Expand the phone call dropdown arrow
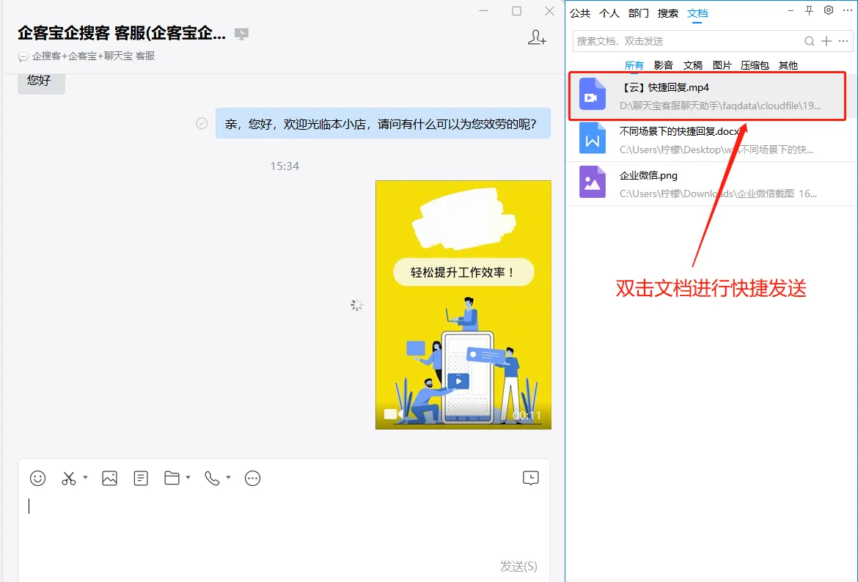This screenshot has width=858, height=582. tap(228, 477)
